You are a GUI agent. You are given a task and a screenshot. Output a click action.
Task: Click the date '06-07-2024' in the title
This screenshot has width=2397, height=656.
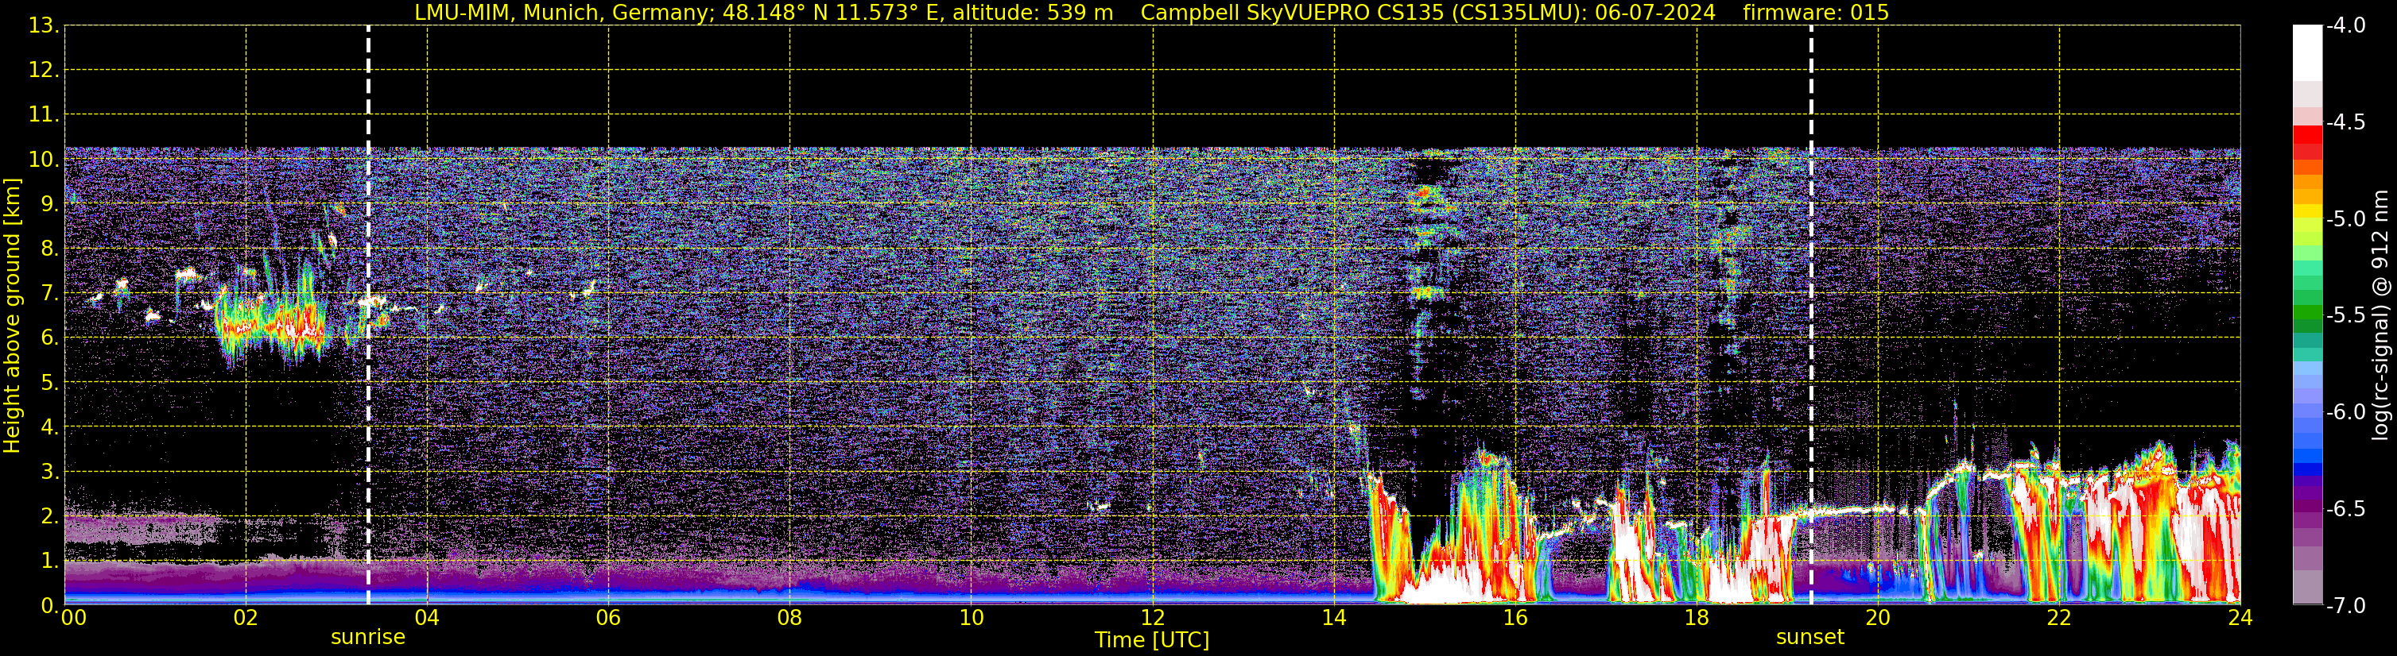[x=1655, y=13]
